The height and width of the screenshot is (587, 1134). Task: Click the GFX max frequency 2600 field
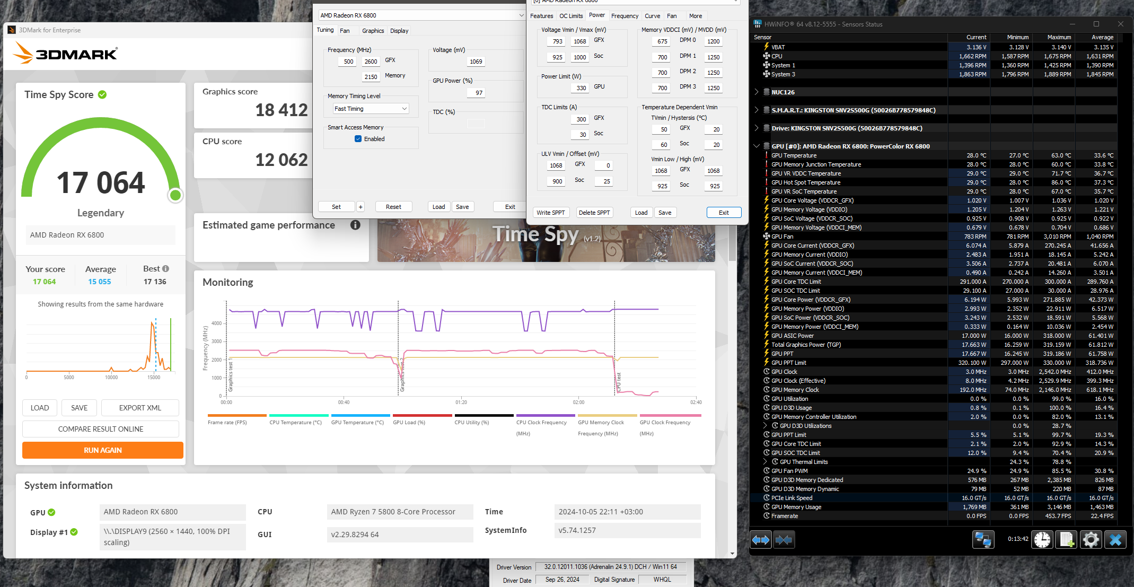coord(371,62)
